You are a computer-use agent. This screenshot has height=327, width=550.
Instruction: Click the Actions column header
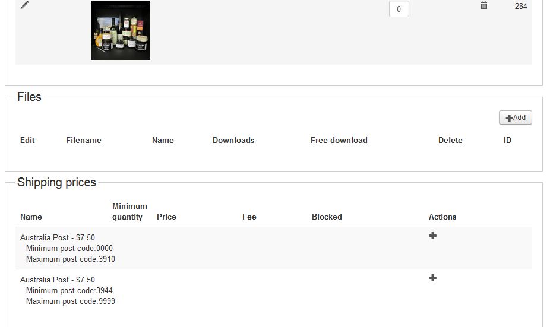coord(442,217)
